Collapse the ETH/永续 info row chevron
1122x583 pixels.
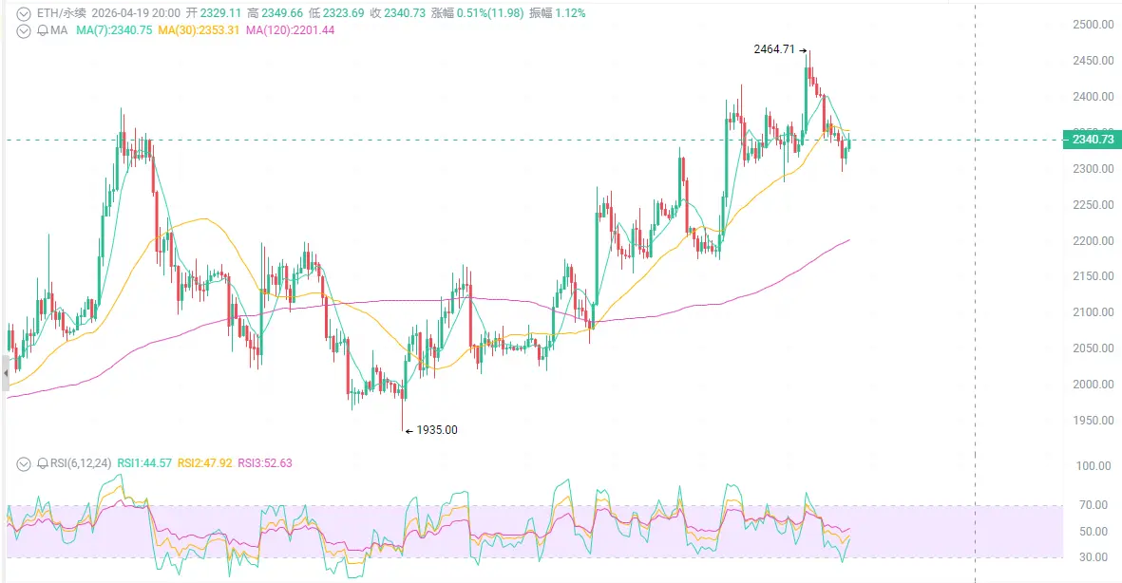tap(24, 13)
